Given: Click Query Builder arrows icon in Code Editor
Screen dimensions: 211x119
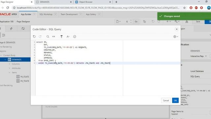Looking at the screenshot, I should pos(54,37).
